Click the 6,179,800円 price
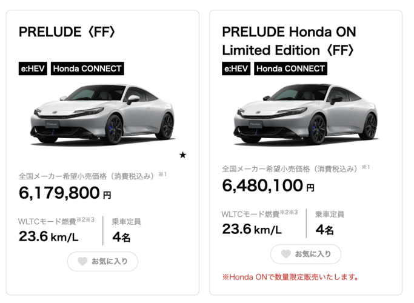The height and width of the screenshot is (303, 414). point(65,193)
